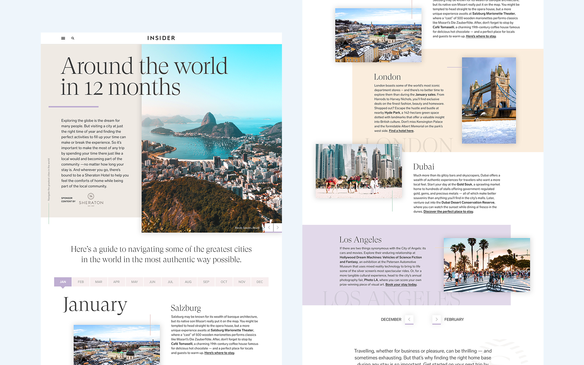Open lower Salzburg 'Here's where to stay' link
Viewport: 584px width, 365px height.
tap(219, 353)
